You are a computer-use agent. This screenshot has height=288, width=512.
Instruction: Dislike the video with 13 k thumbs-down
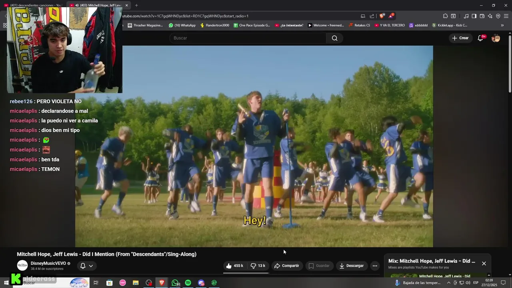coord(258,266)
